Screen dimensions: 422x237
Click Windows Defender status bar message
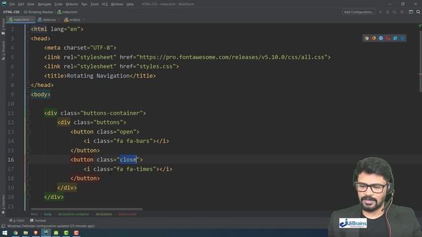[51, 226]
